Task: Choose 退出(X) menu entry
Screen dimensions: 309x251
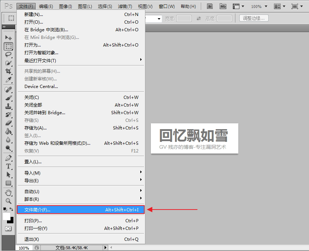Action: [81, 239]
